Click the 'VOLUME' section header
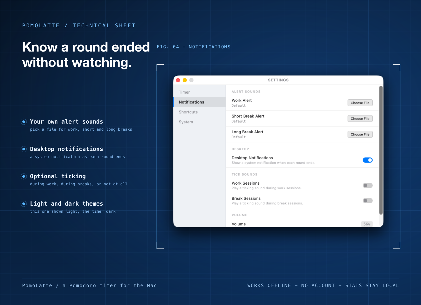 tap(239, 215)
